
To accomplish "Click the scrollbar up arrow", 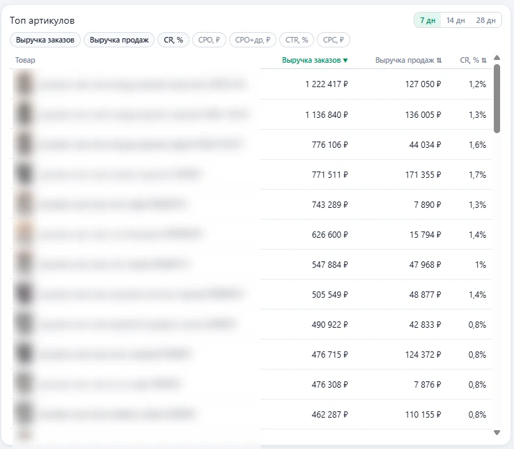I will tap(497, 58).
